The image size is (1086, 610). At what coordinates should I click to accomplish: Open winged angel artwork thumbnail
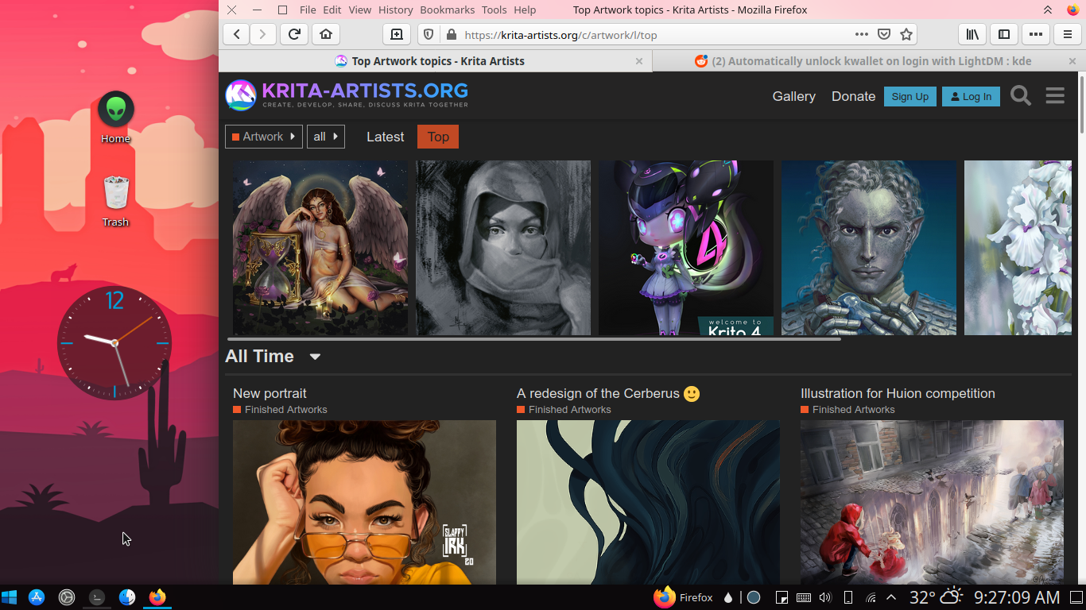coord(320,248)
